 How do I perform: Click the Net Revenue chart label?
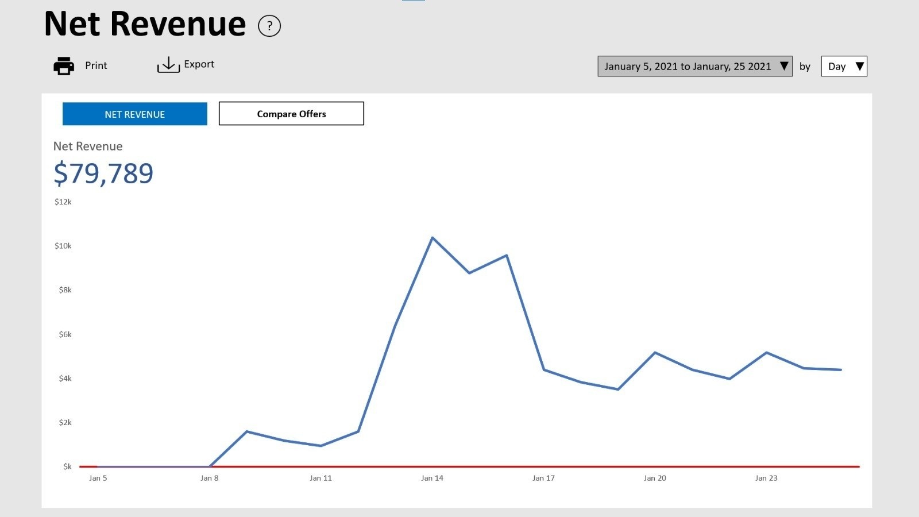(x=88, y=146)
